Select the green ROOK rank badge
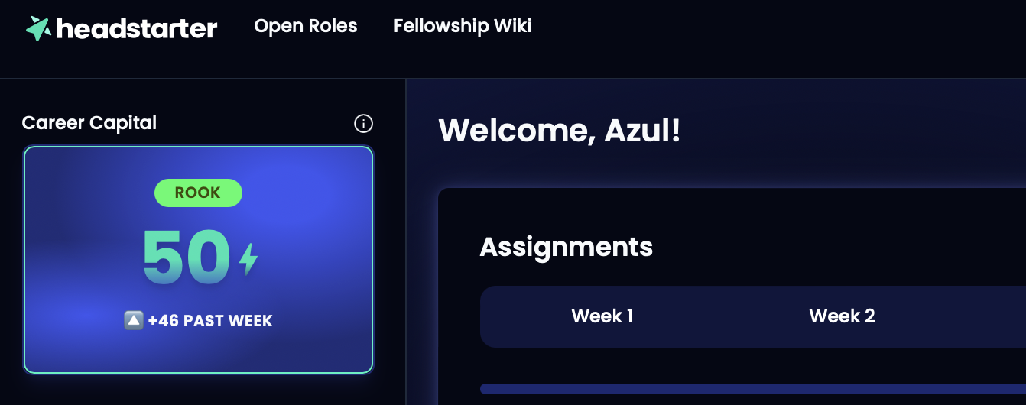Viewport: 1026px width, 405px height. click(198, 193)
